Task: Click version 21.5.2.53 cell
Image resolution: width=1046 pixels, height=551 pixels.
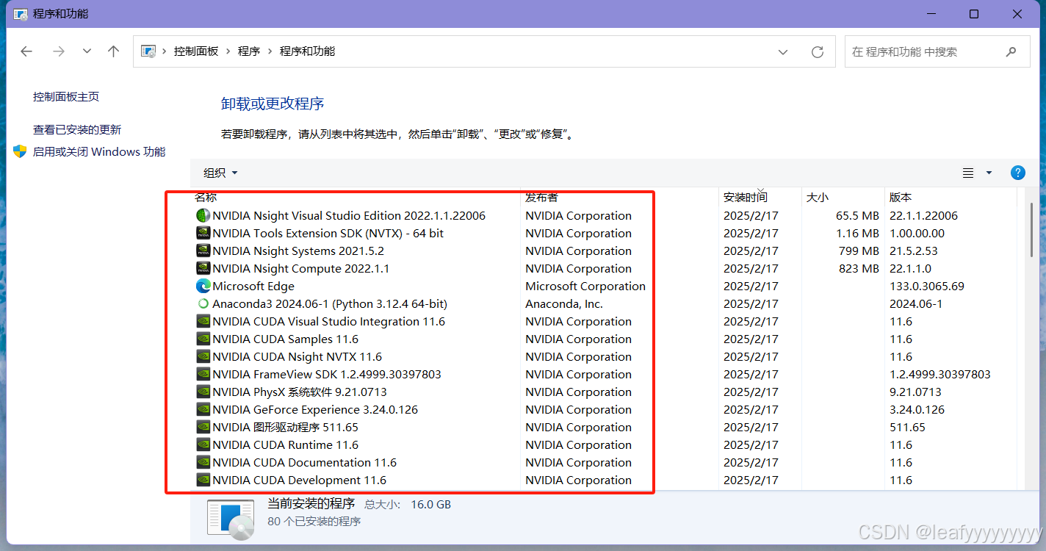Action: tap(914, 251)
